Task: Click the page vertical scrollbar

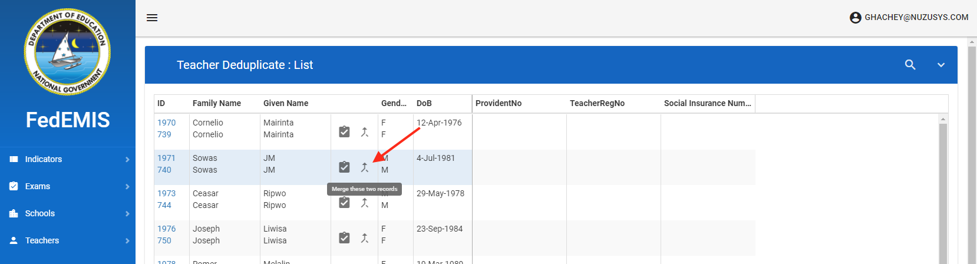Action: (x=972, y=147)
